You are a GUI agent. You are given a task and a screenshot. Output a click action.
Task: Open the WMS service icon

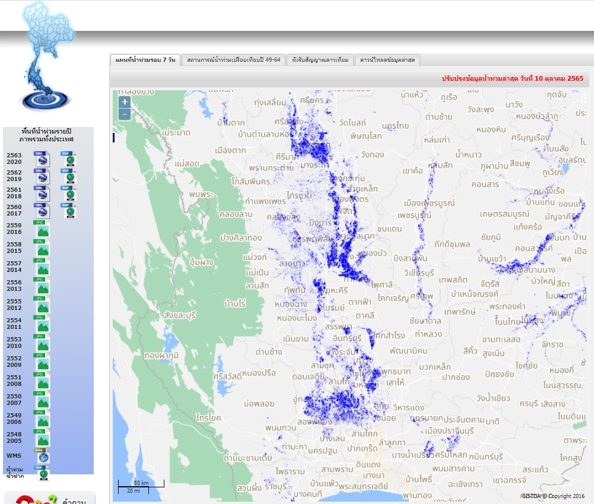42,455
